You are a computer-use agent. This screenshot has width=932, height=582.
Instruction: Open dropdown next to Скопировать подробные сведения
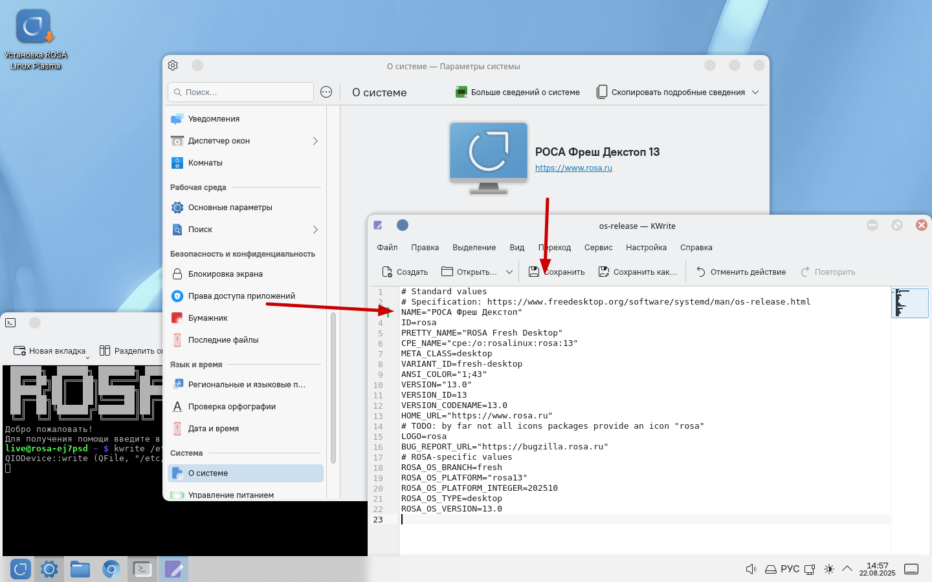click(755, 92)
